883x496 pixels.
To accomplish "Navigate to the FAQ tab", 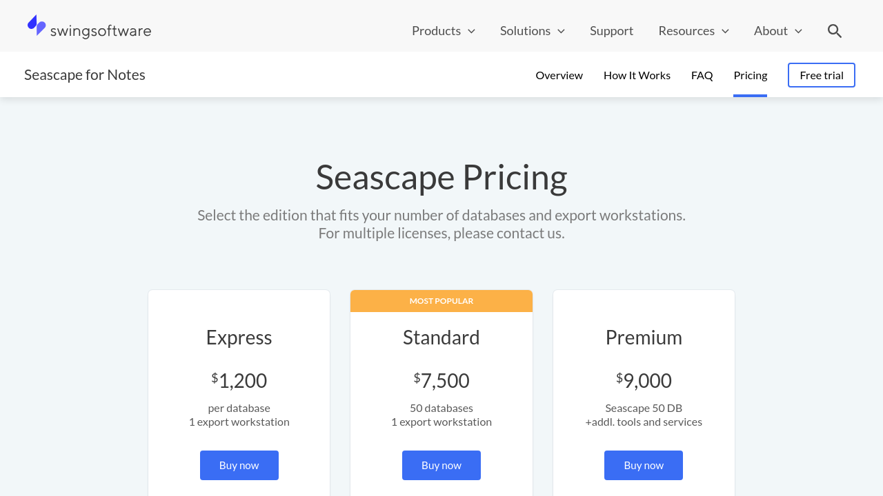I will (x=702, y=75).
